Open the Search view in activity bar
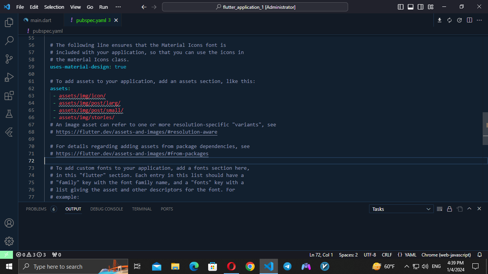Screen dimensions: 488x274 [x=9, y=40]
